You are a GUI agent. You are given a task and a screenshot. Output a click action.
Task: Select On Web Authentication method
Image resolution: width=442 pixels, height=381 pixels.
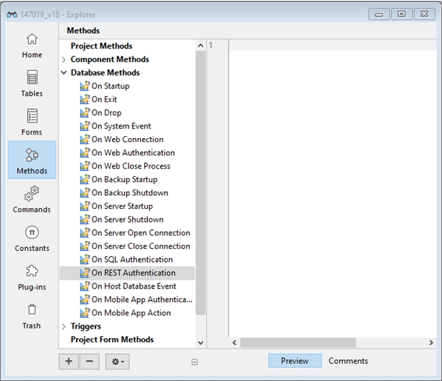point(133,153)
